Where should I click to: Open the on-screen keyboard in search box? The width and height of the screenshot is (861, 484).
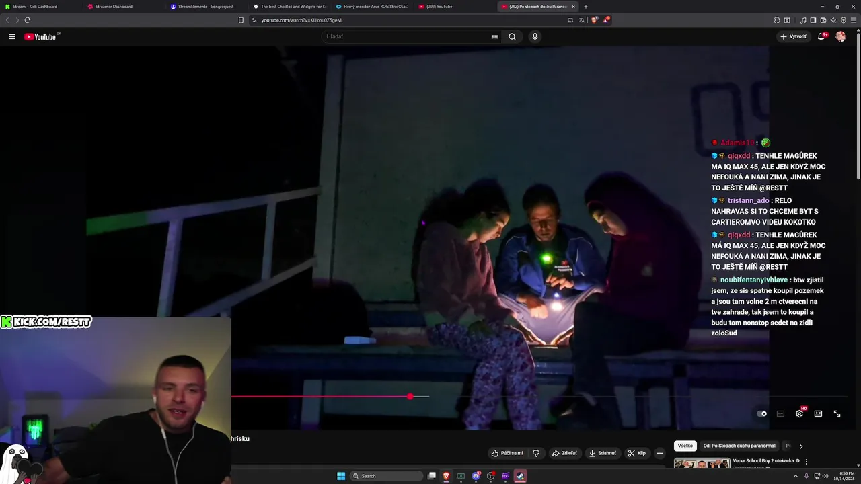495,37
